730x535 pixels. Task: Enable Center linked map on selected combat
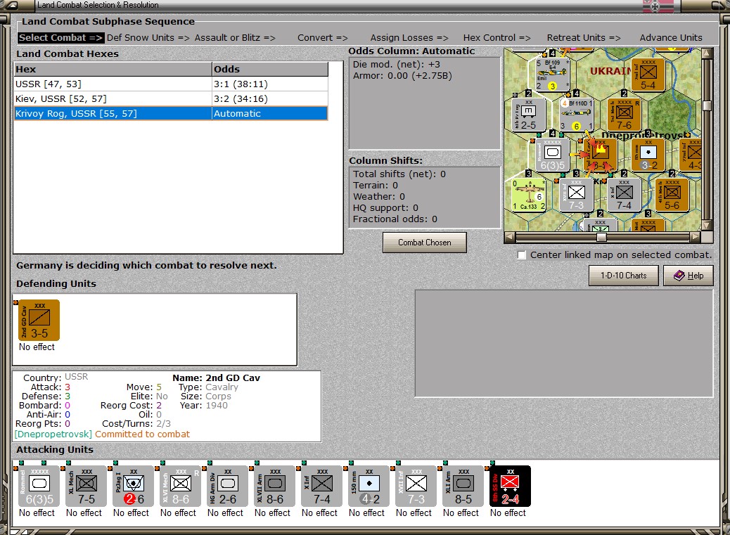pos(522,255)
